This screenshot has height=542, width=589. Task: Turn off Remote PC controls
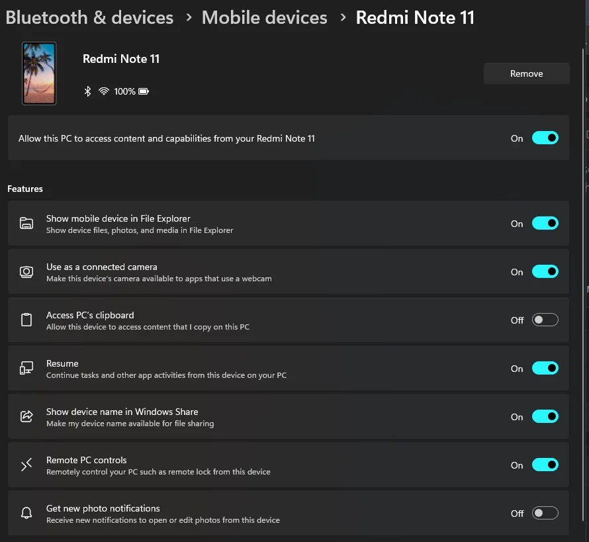click(545, 465)
